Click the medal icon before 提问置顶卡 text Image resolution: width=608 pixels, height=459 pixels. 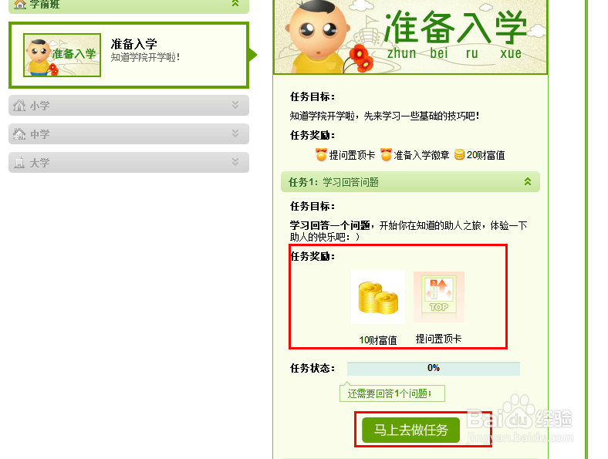pyautogui.click(x=321, y=155)
